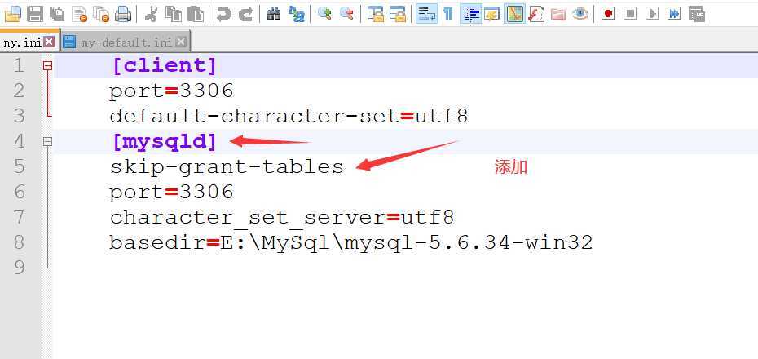Click the Copy toolbar icon
The image size is (758, 359).
click(173, 14)
